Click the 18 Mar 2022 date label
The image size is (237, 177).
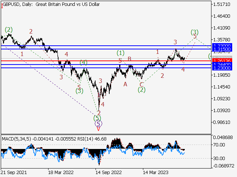tap(61, 172)
